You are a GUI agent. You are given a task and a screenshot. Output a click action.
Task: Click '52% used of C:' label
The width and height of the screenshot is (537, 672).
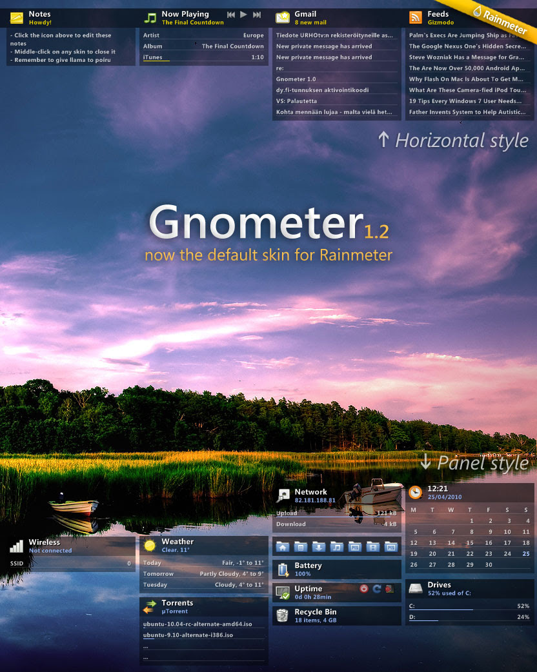coord(449,593)
